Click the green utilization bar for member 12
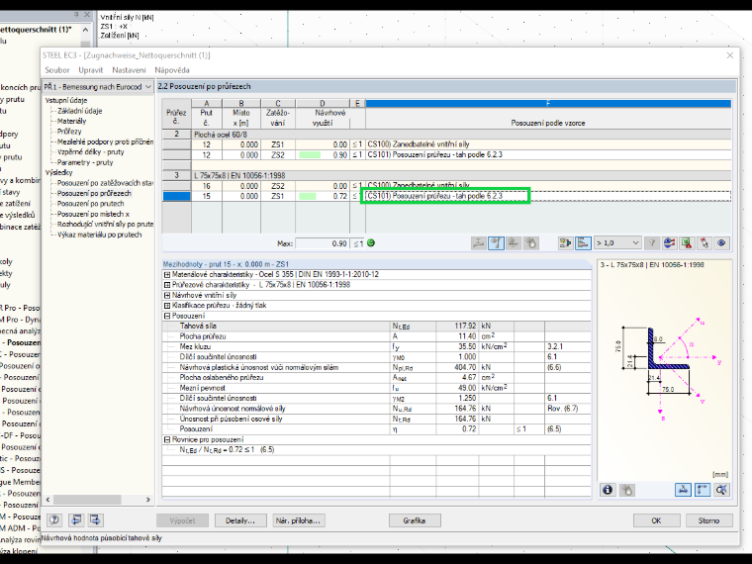752x564 pixels. pyautogui.click(x=310, y=155)
